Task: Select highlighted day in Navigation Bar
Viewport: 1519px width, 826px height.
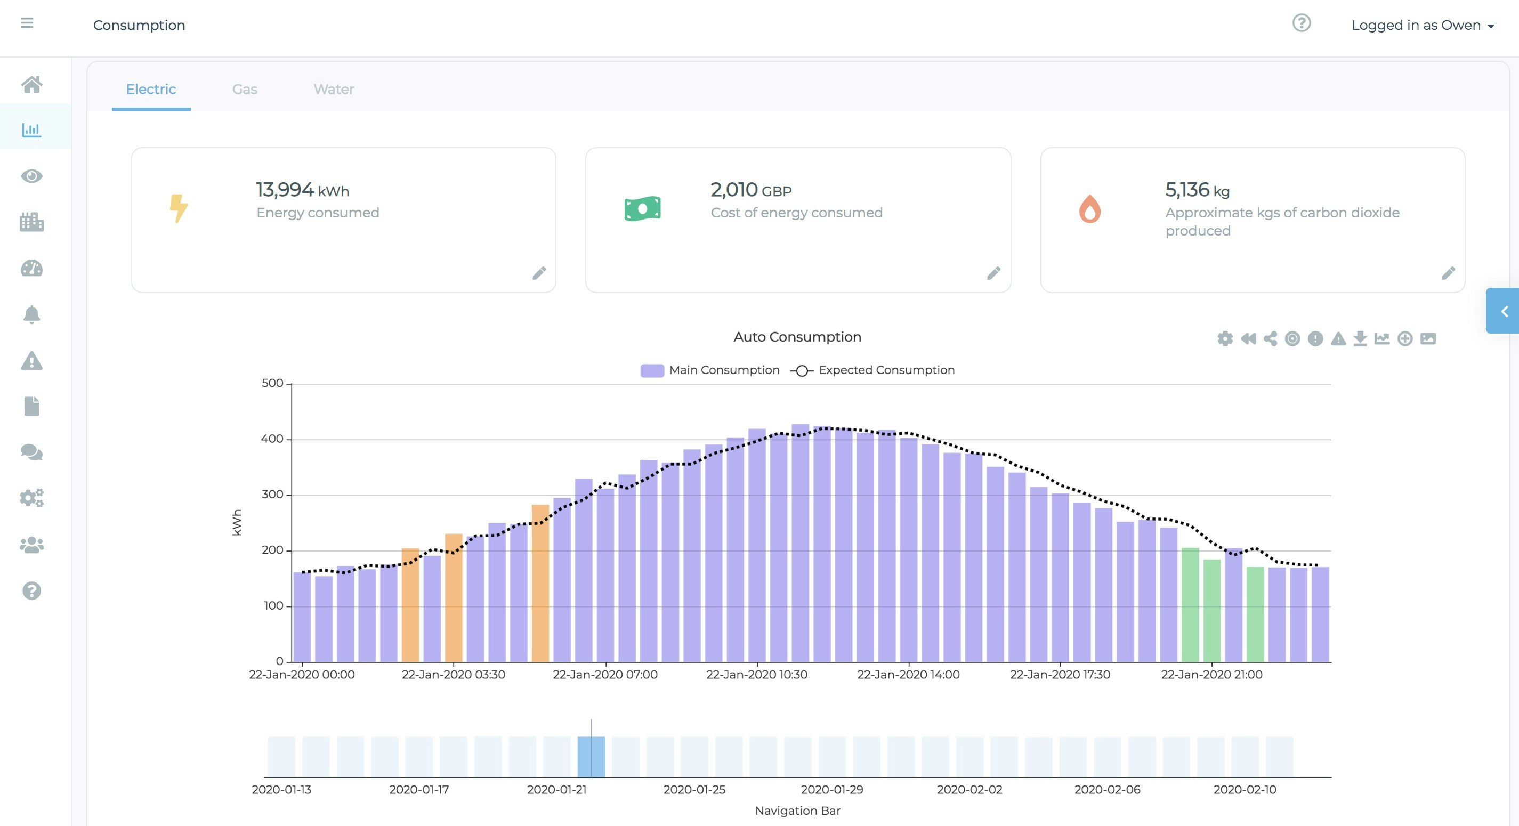Action: (591, 756)
